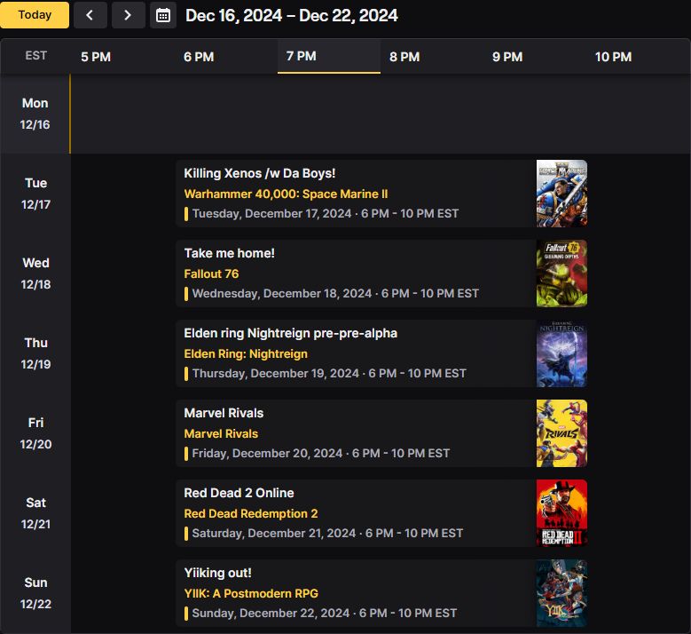Select the Tue 12/17 day row label

[x=35, y=194]
